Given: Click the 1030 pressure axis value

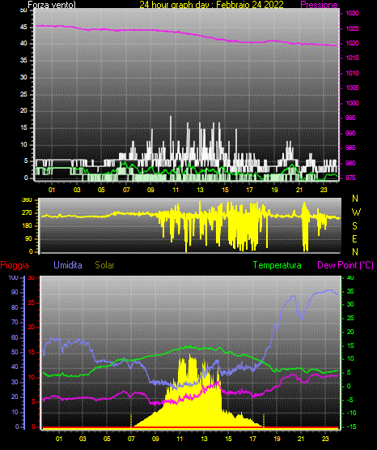Looking at the screenshot, I should click(x=352, y=13).
